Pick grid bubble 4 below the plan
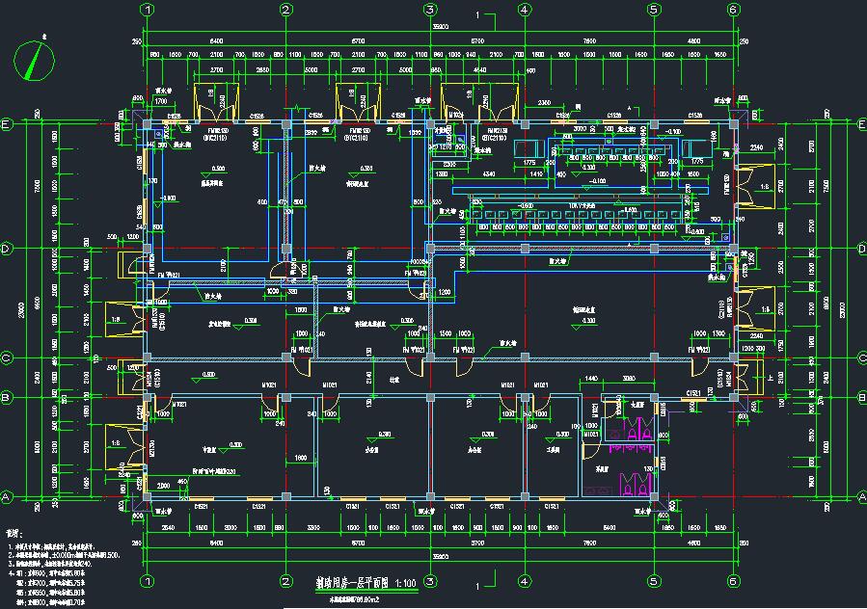867x609 pixels. (525, 581)
